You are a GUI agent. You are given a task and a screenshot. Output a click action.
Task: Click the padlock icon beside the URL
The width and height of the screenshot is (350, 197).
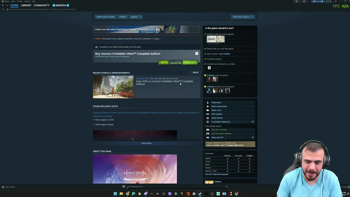7,9
